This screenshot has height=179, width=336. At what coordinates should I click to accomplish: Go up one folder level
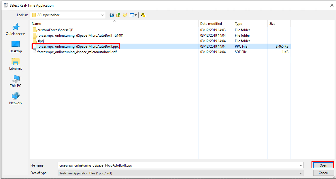tap(118, 15)
